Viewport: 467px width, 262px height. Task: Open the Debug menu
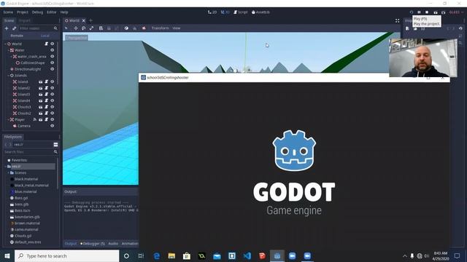(37, 12)
